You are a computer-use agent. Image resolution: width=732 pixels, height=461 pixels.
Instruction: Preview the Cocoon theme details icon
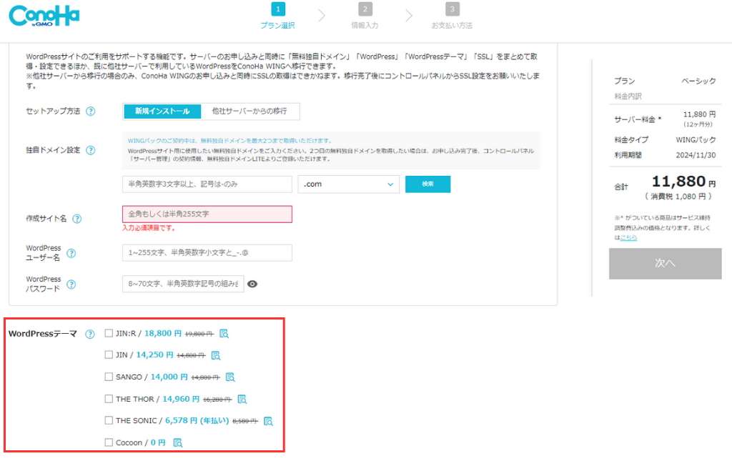[178, 443]
